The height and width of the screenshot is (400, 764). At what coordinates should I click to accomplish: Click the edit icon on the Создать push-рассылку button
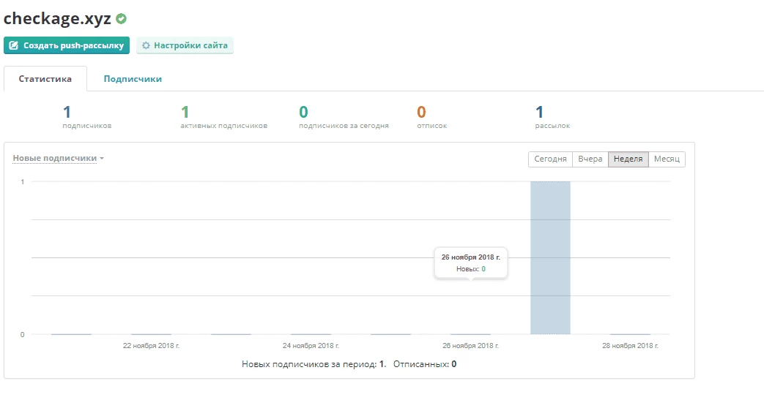(14, 45)
